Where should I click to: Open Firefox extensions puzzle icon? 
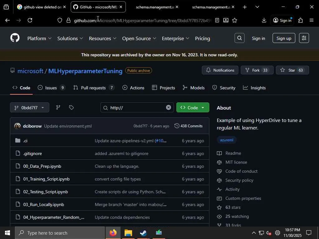click(x=300, y=20)
